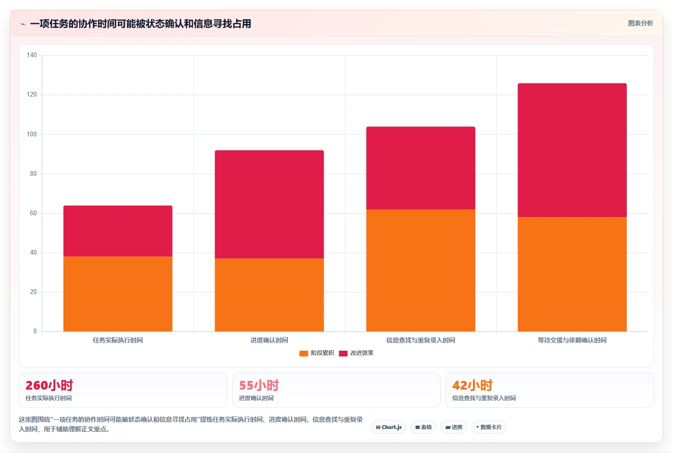
Task: Click the 260小时 data card value
Action: coord(49,385)
